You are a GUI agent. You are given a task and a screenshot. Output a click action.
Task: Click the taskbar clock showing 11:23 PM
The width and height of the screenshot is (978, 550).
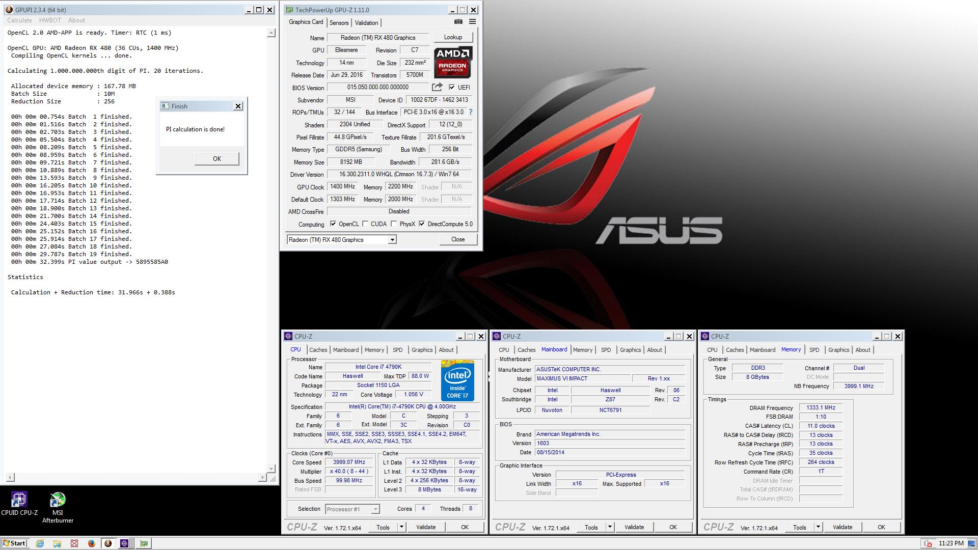pos(951,543)
